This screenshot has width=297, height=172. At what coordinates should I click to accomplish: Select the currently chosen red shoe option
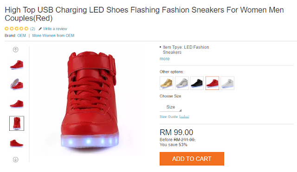(213, 83)
